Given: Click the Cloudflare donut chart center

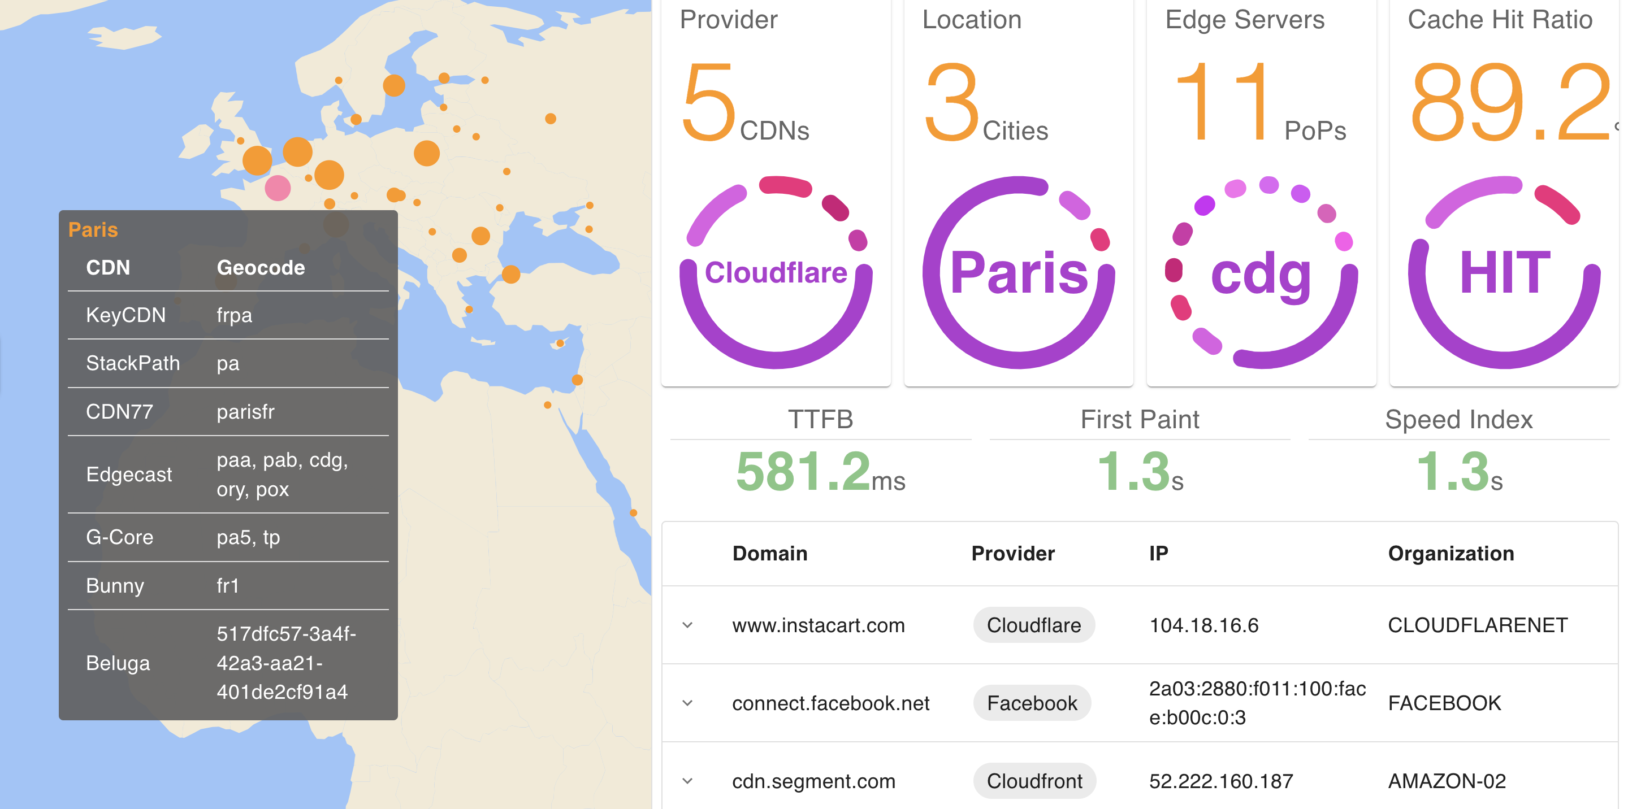Looking at the screenshot, I should 776,273.
